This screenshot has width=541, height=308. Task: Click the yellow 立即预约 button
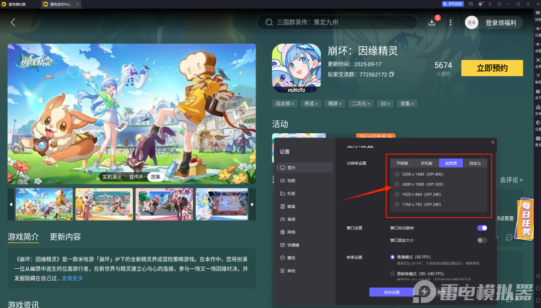[x=492, y=68]
